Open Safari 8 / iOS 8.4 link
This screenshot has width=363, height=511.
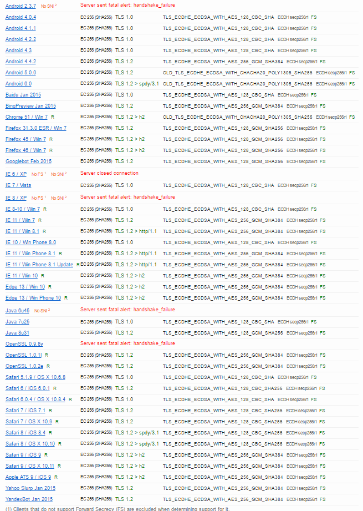[x=25, y=432]
